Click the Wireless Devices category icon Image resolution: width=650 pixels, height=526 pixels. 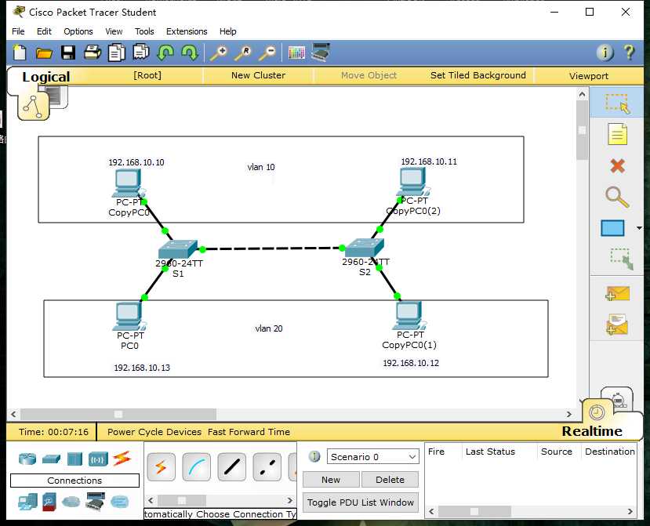98,459
